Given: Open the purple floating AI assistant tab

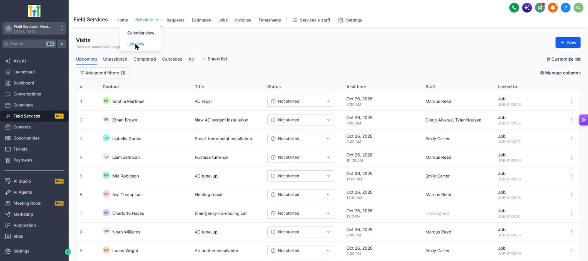Looking at the screenshot, I should [x=583, y=120].
